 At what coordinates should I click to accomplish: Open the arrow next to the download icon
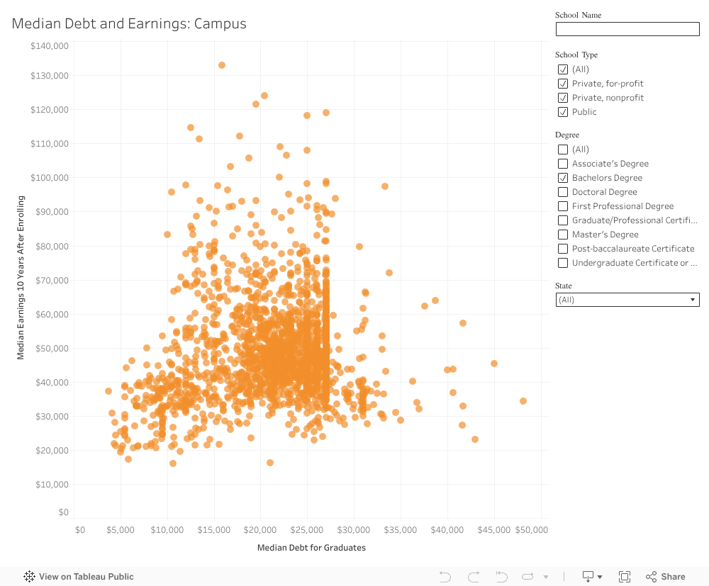[x=599, y=576]
